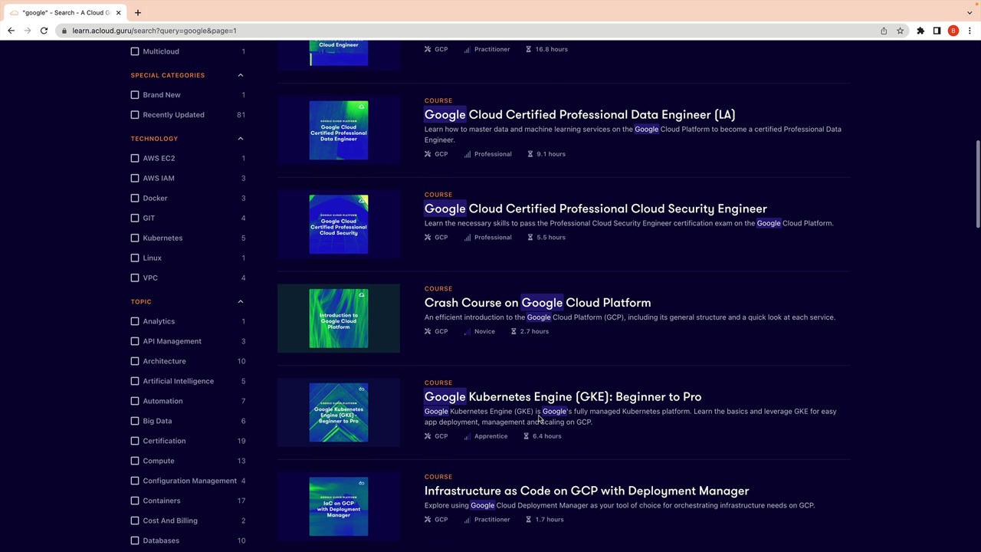This screenshot has height=552, width=981.
Task: Open a new browser tab
Action: coord(138,12)
